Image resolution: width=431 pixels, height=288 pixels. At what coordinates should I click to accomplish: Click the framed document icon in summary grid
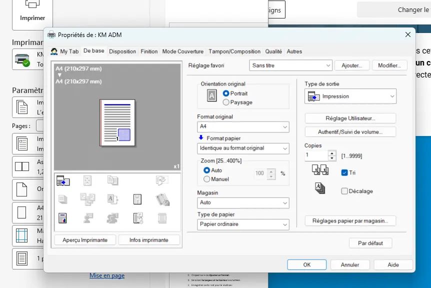coord(88,180)
